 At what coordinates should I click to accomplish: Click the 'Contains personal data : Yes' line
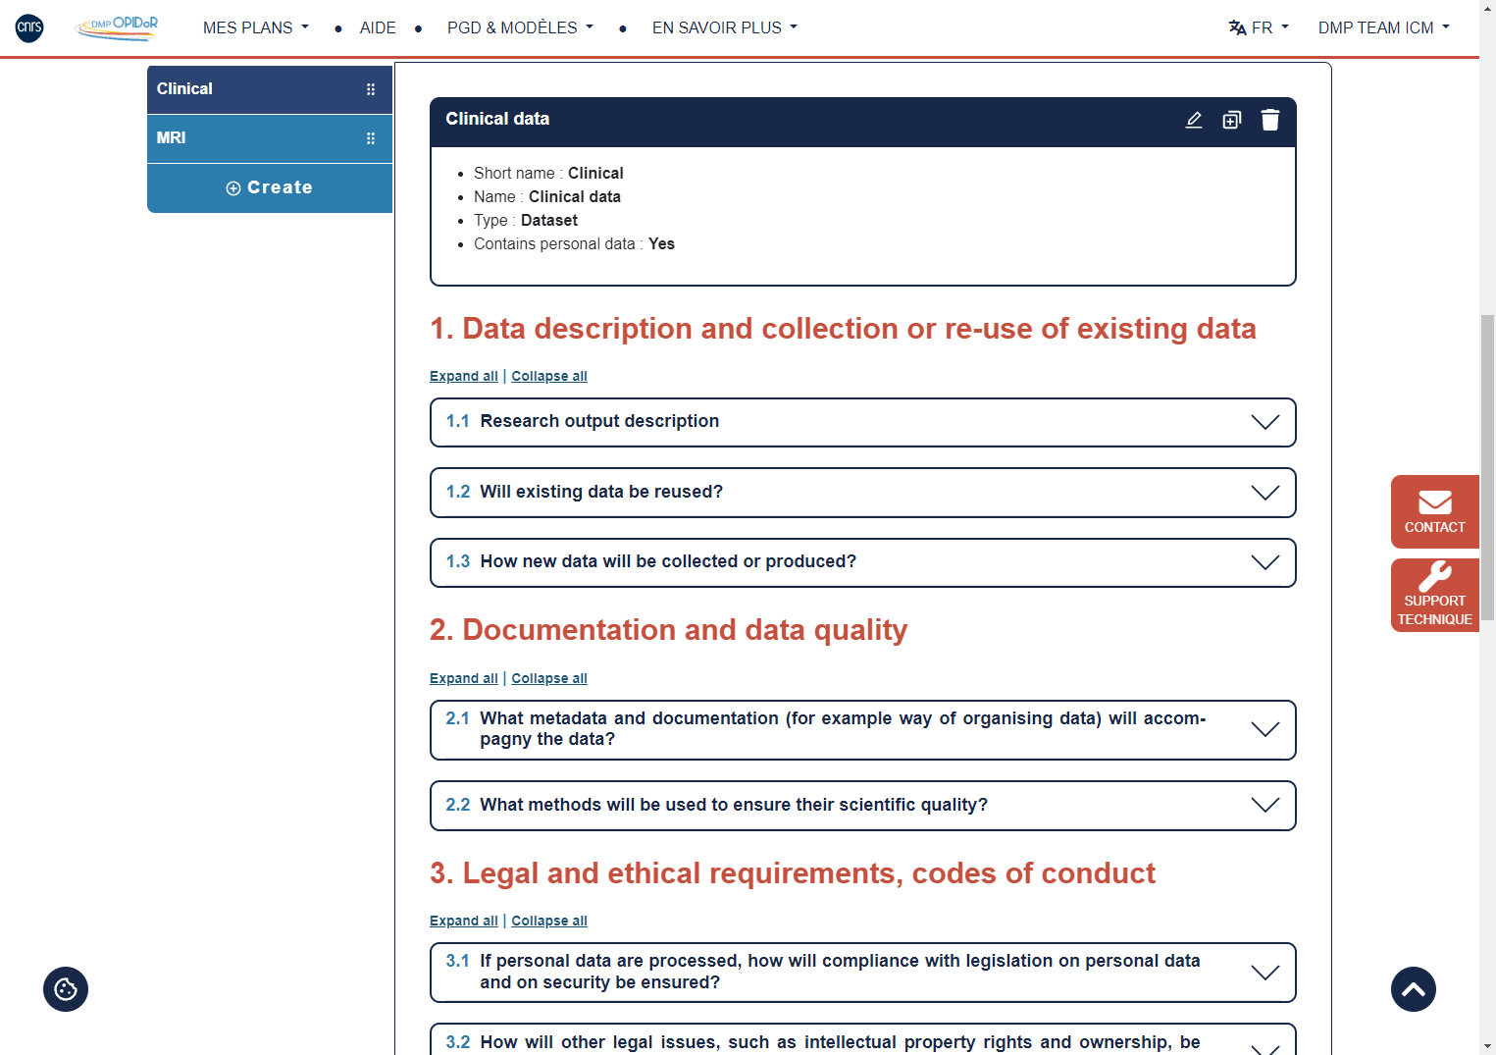coord(574,243)
